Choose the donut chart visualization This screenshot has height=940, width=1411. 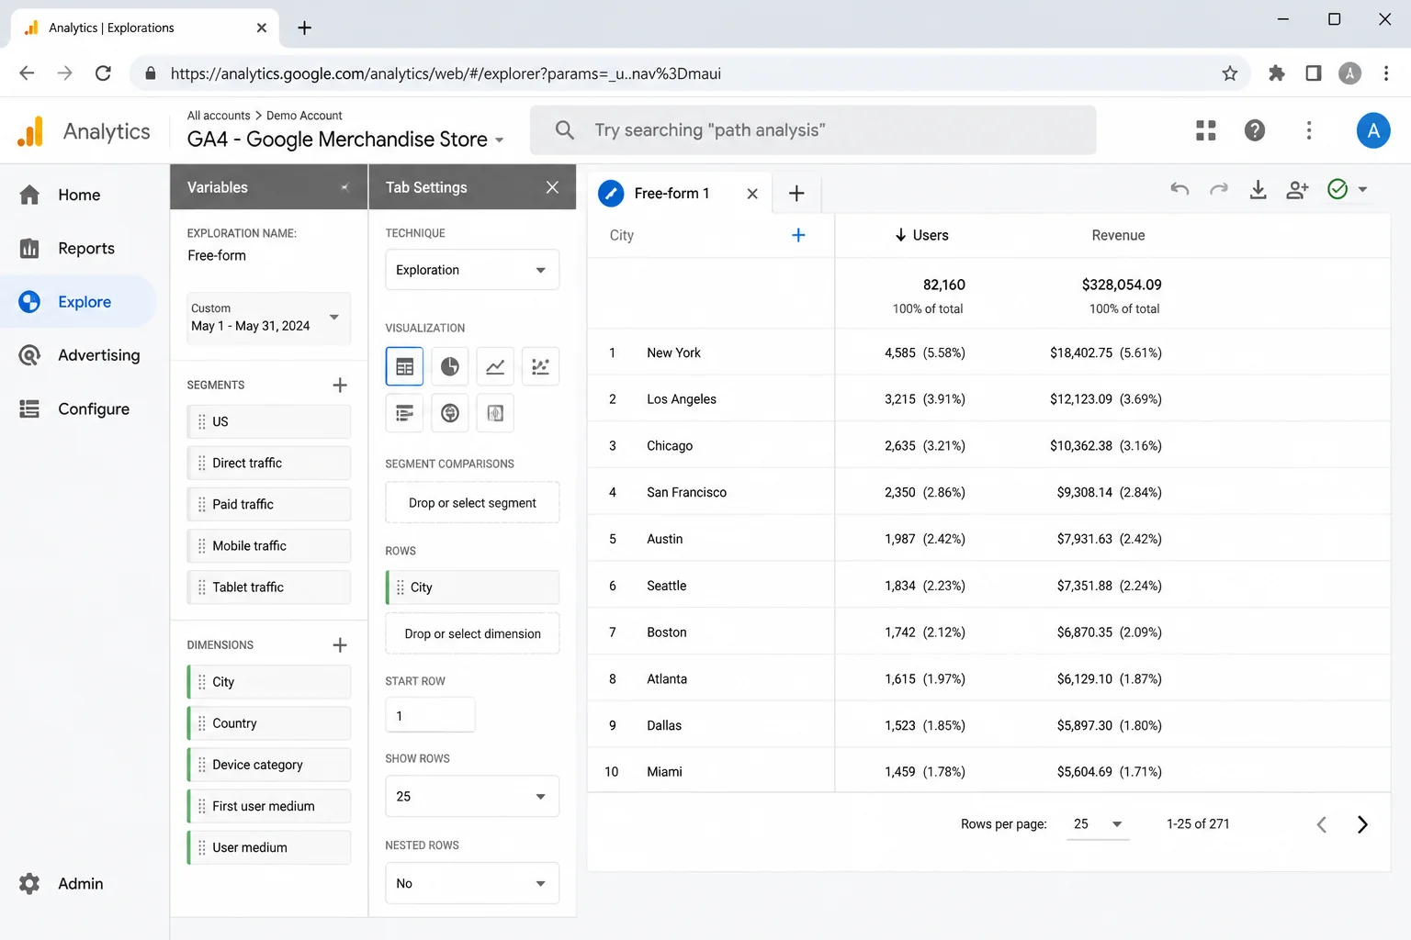(x=449, y=367)
